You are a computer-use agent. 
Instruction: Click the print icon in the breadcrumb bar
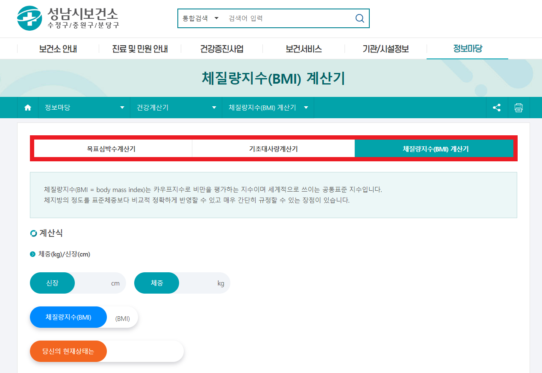point(518,108)
